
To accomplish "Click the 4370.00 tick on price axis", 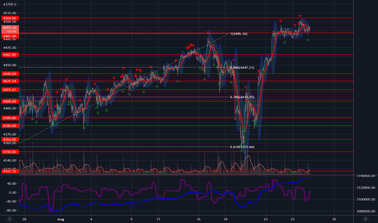I will point(10,134).
